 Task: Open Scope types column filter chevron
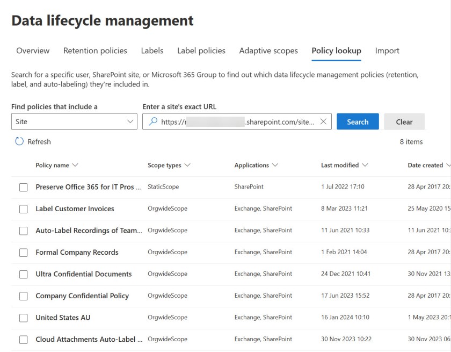[x=187, y=165]
